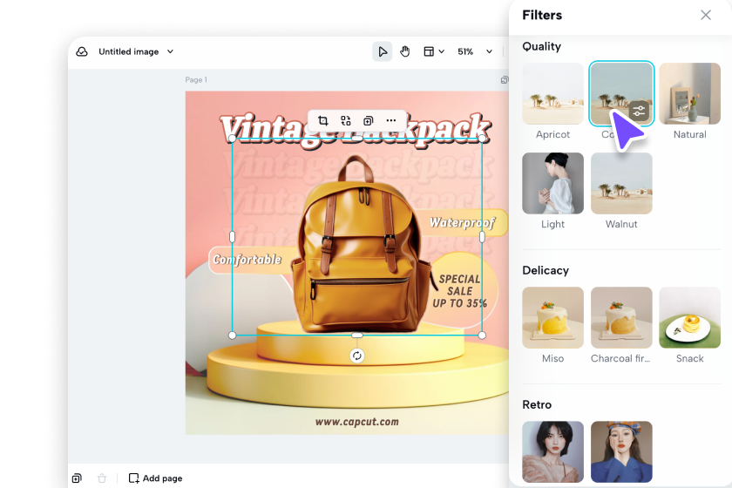Click the Add page button
This screenshot has width=732, height=488.
click(155, 478)
